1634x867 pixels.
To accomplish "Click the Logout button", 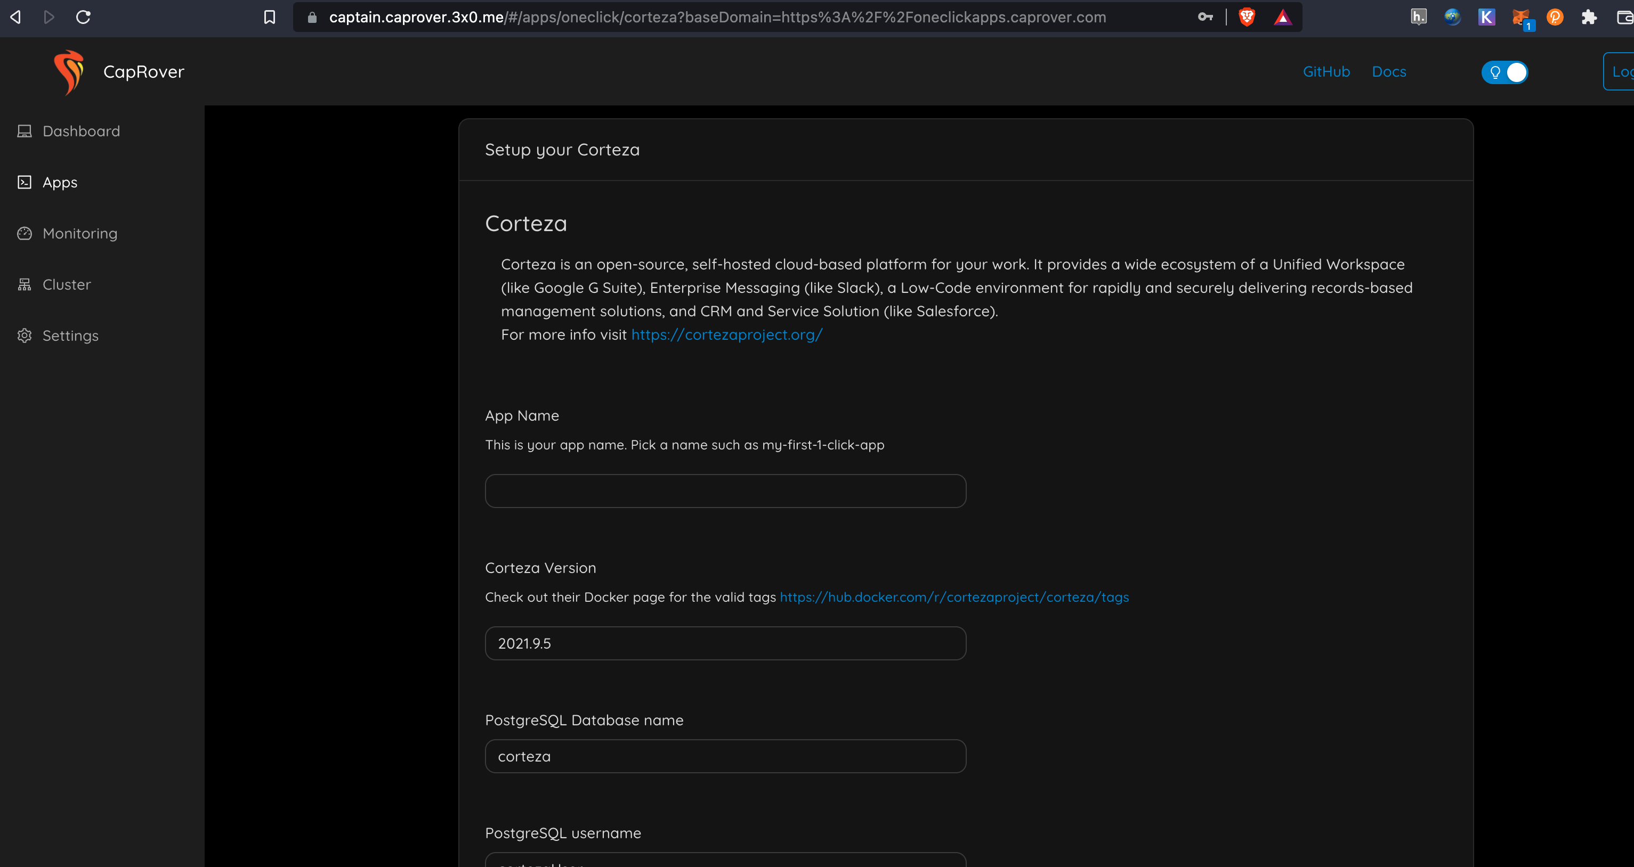I will [1619, 71].
